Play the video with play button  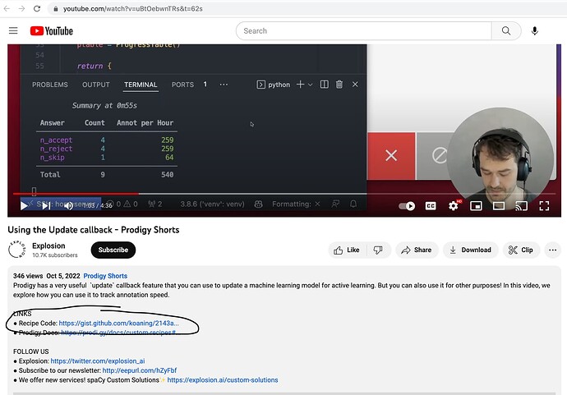point(24,205)
